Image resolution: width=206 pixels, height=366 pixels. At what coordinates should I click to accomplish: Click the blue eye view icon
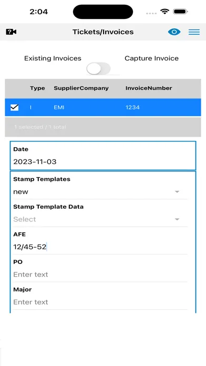point(174,32)
